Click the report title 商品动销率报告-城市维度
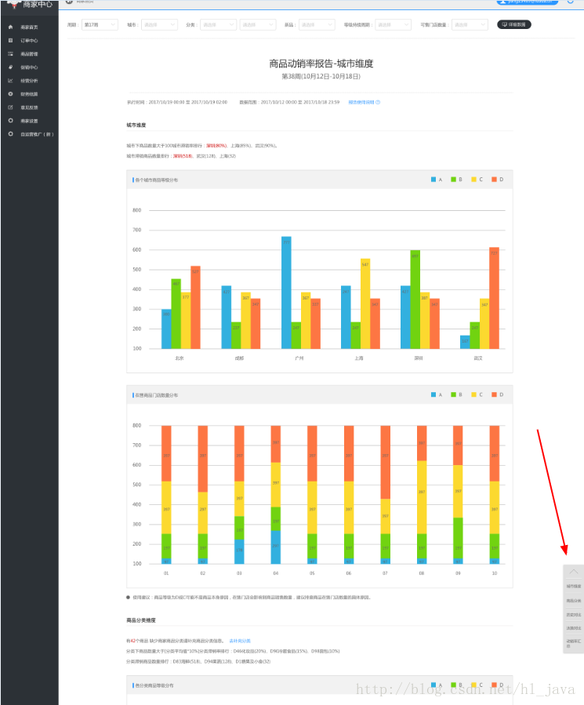584x705 pixels. pos(321,64)
